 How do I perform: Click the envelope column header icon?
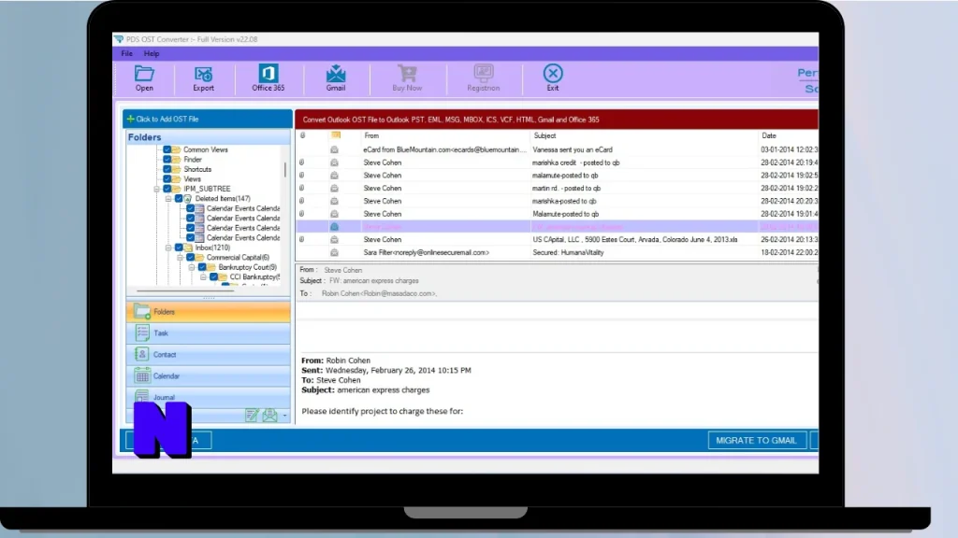(x=336, y=135)
